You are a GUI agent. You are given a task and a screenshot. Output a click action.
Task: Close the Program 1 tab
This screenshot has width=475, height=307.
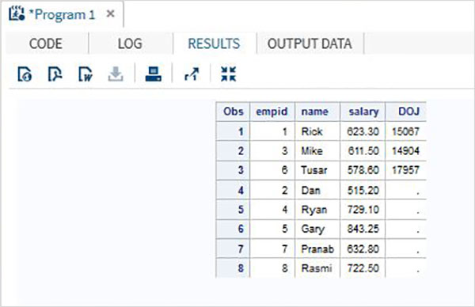coord(111,13)
